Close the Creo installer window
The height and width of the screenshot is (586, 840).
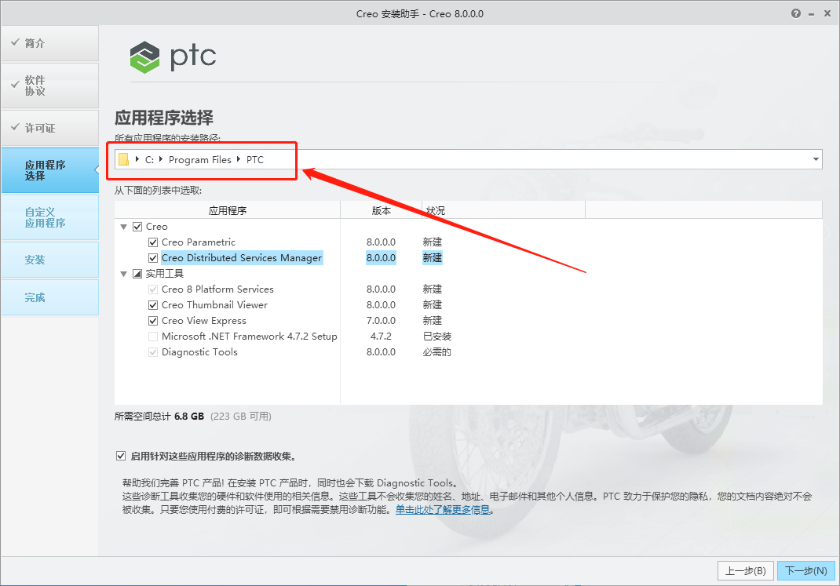(827, 14)
